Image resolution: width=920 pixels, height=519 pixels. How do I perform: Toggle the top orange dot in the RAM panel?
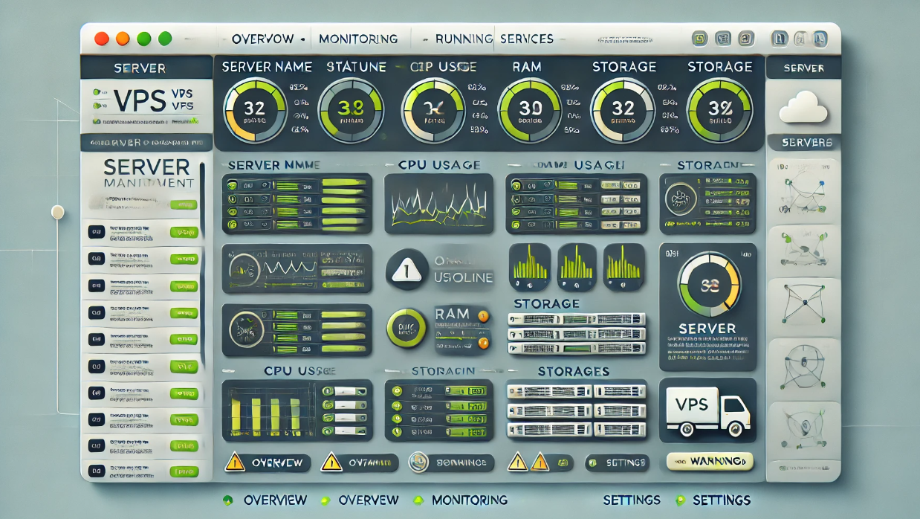(484, 316)
